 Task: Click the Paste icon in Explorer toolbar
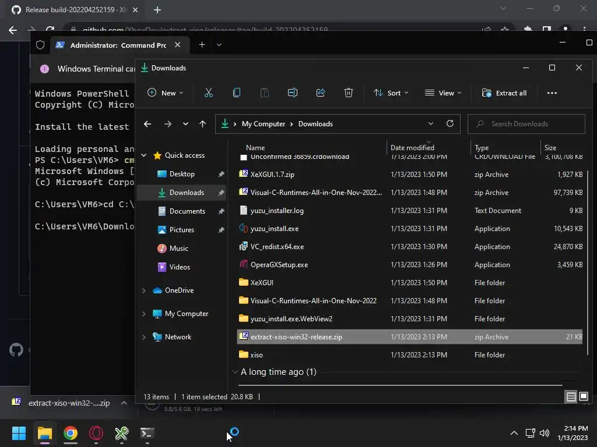click(x=264, y=93)
